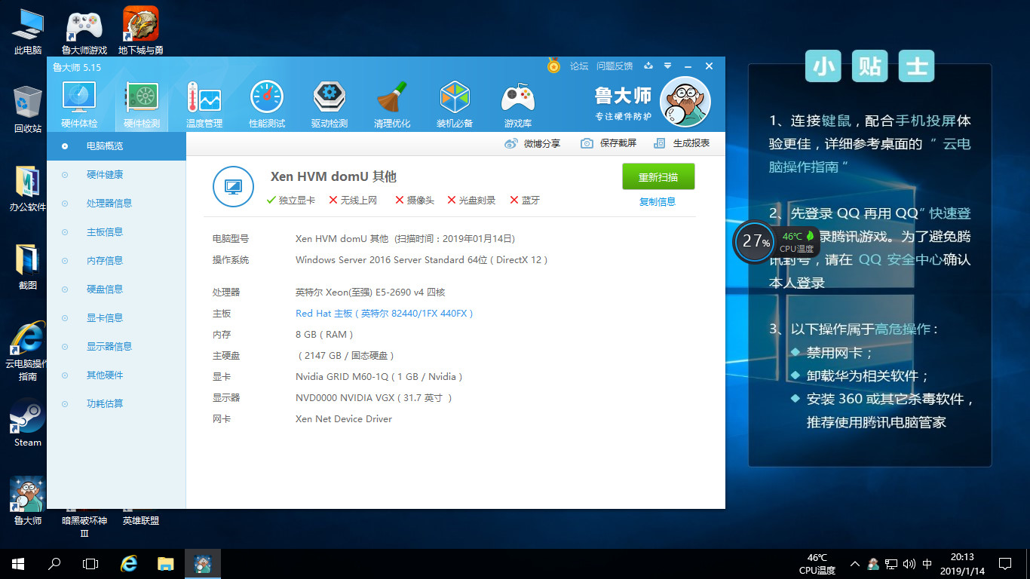Share via 微博分享
Viewport: 1030px width, 579px height.
tap(532, 143)
